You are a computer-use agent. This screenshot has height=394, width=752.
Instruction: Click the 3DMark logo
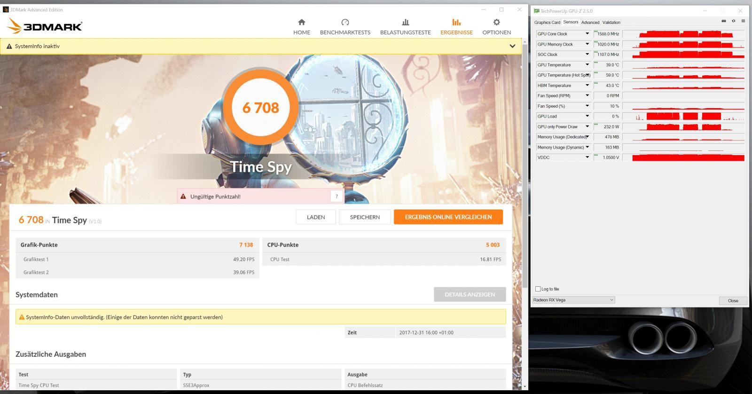pyautogui.click(x=45, y=26)
